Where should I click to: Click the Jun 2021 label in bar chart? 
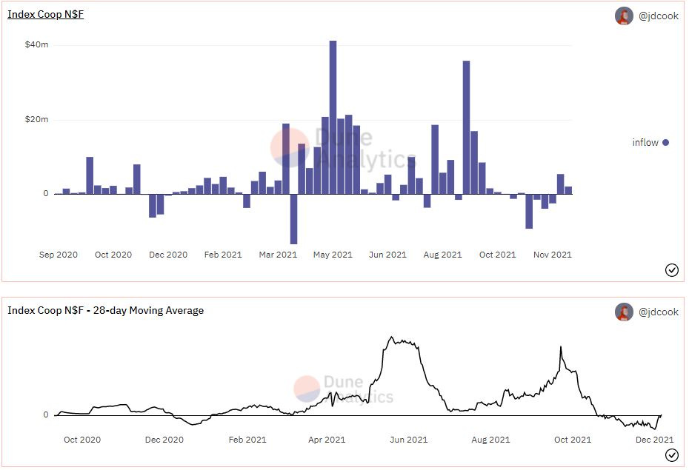click(x=388, y=255)
